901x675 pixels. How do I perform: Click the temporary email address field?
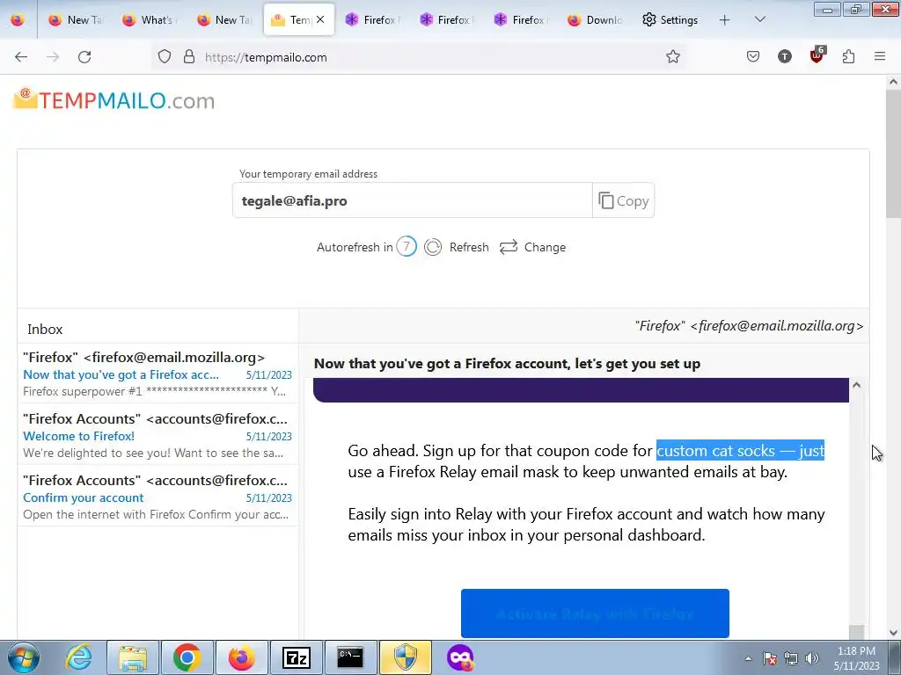[x=412, y=200]
